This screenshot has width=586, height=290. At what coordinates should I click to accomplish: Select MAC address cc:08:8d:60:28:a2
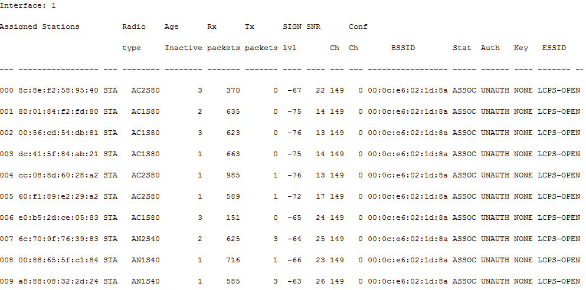[58, 175]
